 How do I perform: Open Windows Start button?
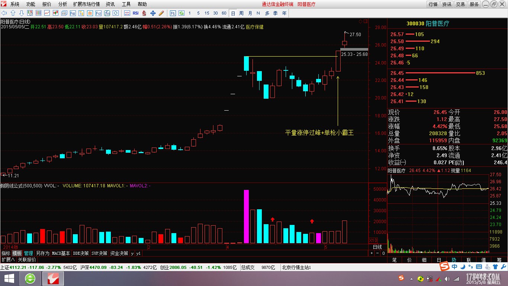point(9,279)
